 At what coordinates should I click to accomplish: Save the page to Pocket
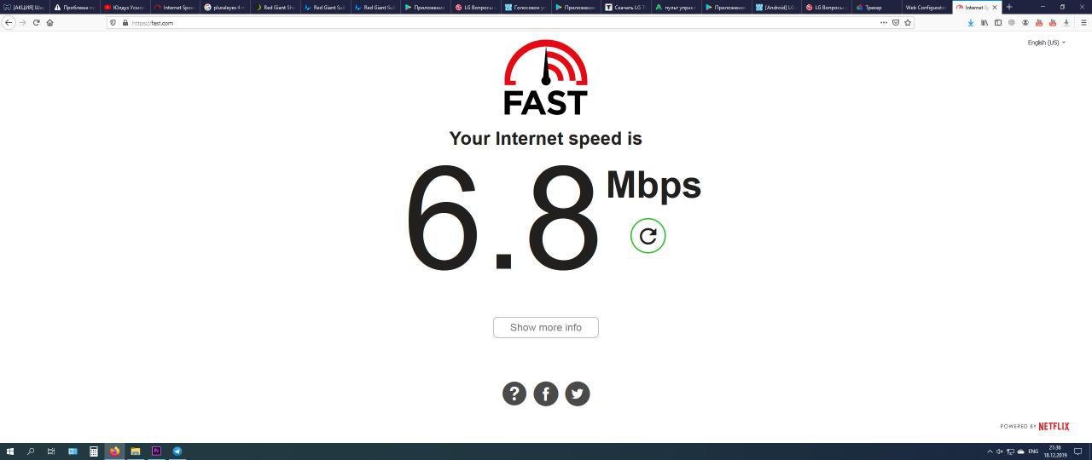(896, 23)
